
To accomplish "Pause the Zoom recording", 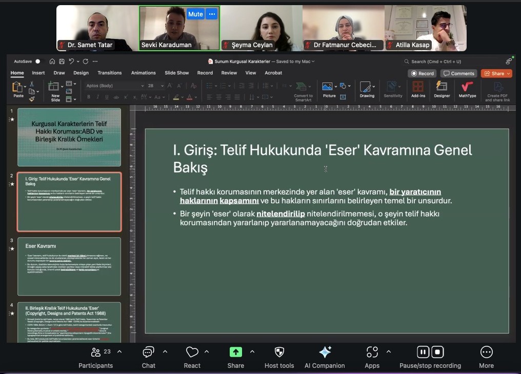I will 423,352.
